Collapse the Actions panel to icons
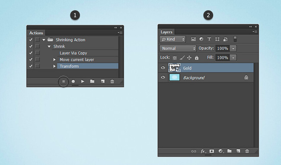The height and width of the screenshot is (165, 281). tap(115, 28)
